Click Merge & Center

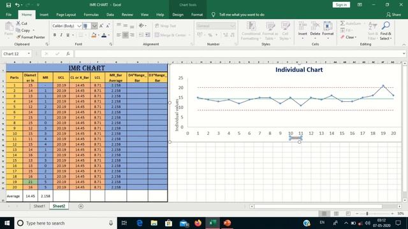(x=170, y=35)
